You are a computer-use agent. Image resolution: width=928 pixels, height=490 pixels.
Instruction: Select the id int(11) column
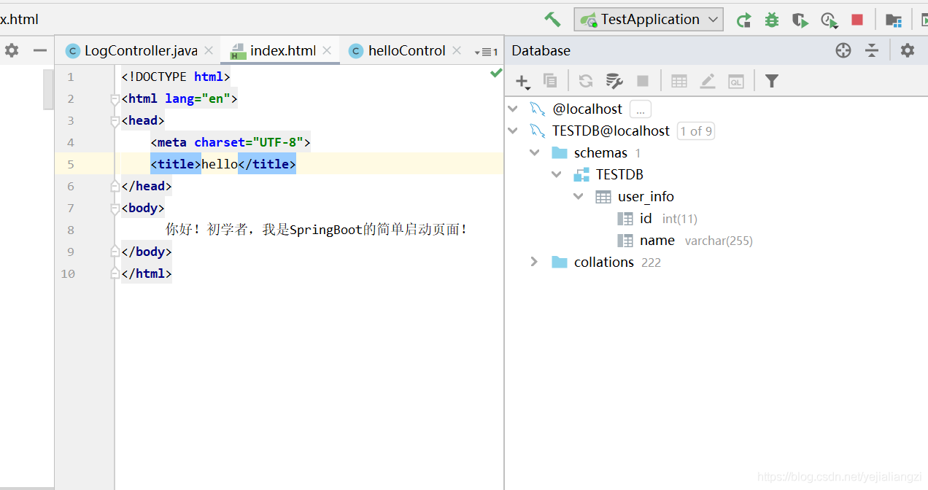pos(657,219)
